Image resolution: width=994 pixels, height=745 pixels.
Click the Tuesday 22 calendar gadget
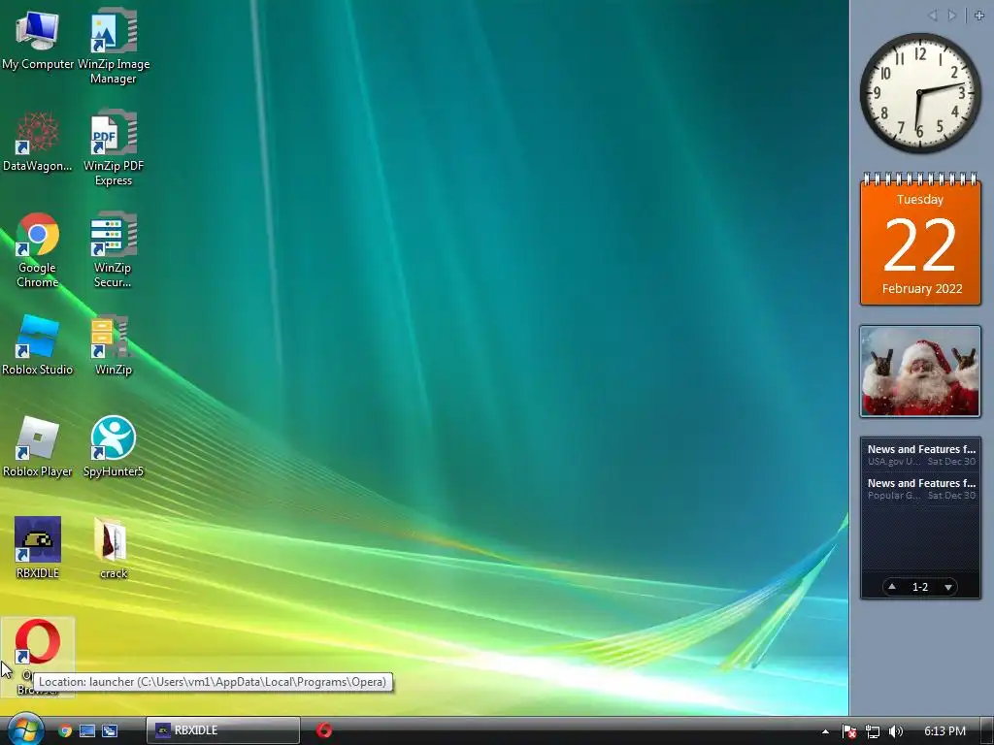pos(920,239)
